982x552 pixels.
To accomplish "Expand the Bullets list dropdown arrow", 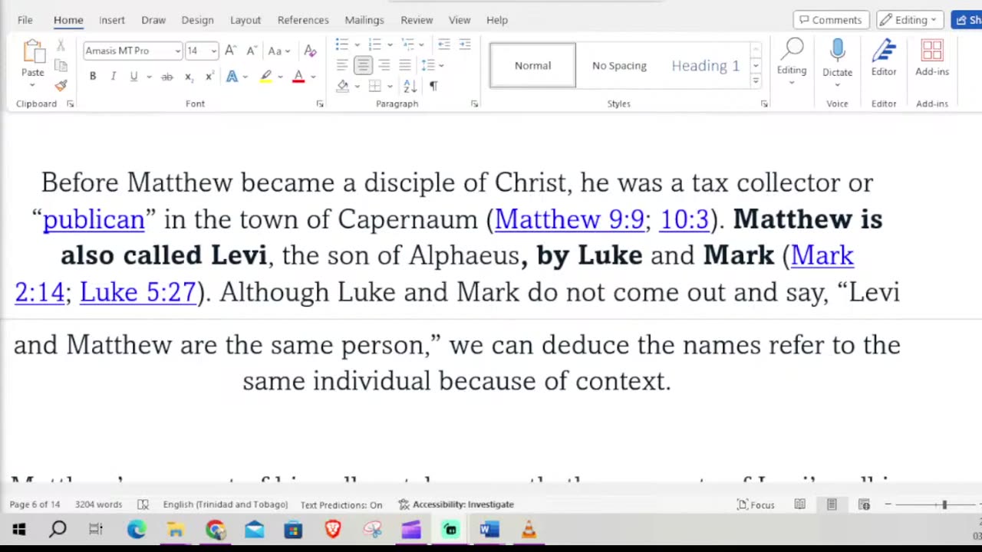I will (358, 44).
